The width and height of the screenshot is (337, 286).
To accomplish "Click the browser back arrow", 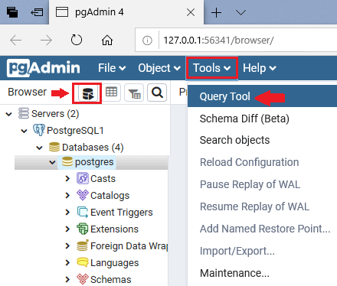I will (16, 40).
